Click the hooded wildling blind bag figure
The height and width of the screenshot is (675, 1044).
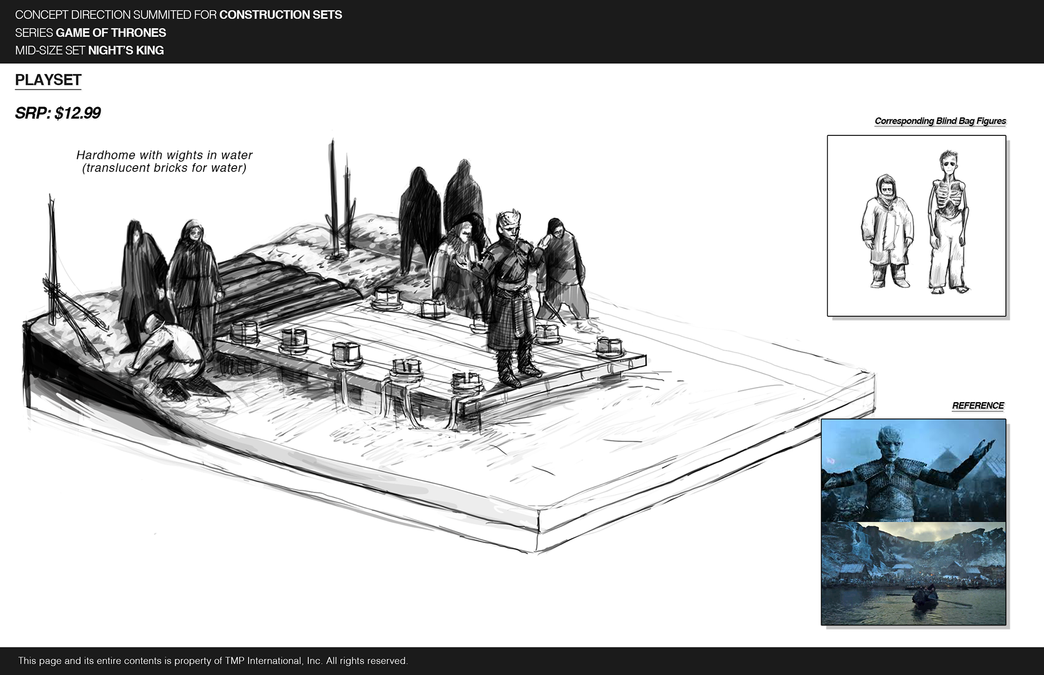887,231
